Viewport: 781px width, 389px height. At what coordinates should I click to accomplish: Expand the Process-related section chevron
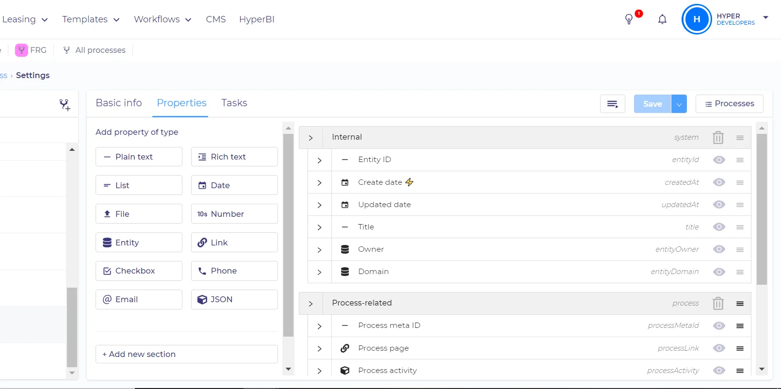(311, 304)
